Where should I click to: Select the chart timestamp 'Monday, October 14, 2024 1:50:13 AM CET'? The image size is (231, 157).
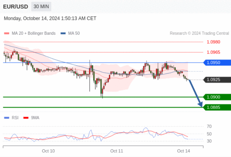[50, 18]
